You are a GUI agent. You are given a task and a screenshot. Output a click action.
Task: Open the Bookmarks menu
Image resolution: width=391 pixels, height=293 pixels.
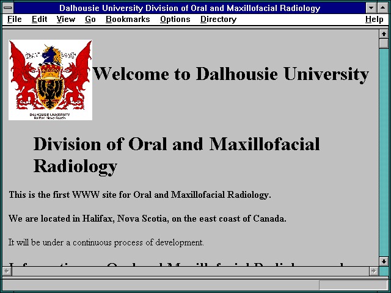pyautogui.click(x=128, y=20)
